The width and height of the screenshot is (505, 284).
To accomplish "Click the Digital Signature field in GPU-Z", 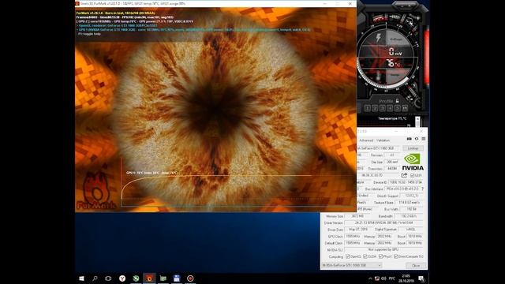I will coord(410,230).
